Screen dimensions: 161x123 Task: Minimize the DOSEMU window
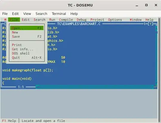pyautogui.click(x=137, y=5)
